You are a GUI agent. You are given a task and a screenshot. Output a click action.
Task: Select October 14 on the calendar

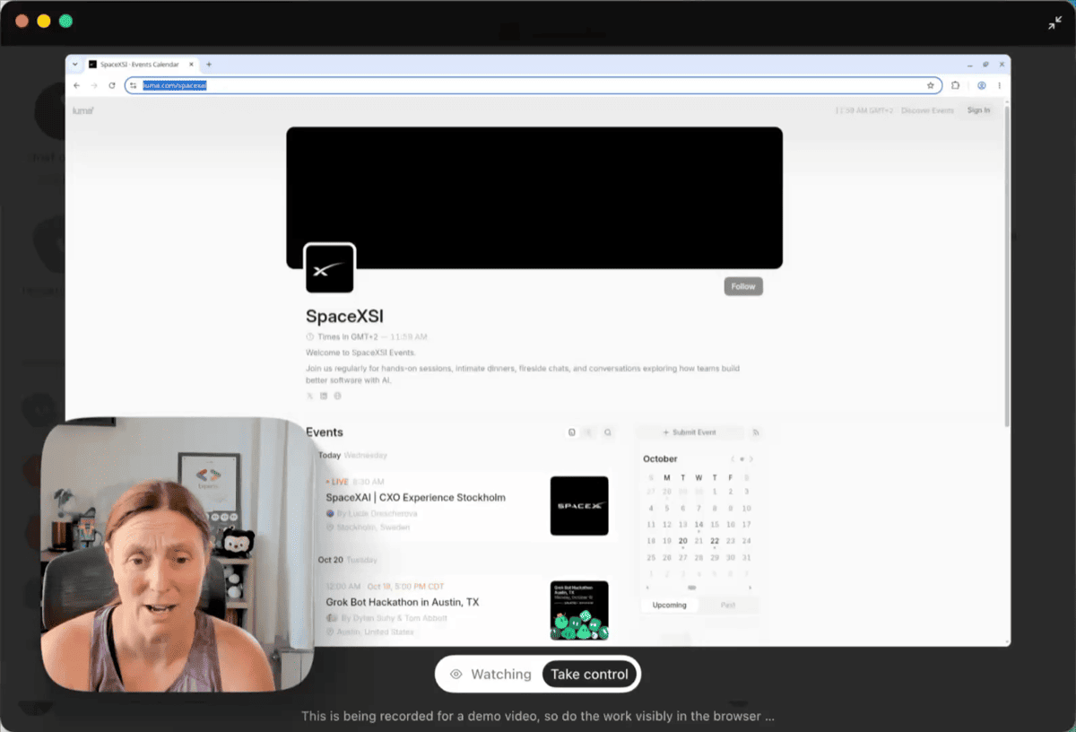pos(699,525)
